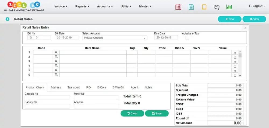The height and width of the screenshot is (128, 269).
Task: Click the View button
Action: point(254,19)
